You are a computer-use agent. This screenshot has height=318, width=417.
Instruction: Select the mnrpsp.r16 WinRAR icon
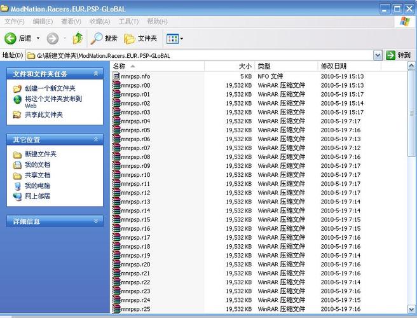pyautogui.click(x=116, y=228)
